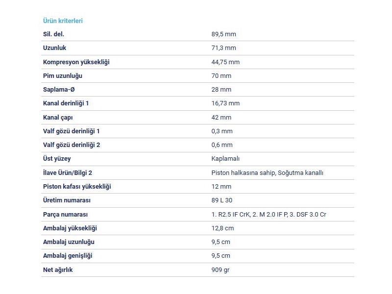The image size is (392, 294).
Task: Click the Saplama-Ø label
Action: tap(59, 90)
